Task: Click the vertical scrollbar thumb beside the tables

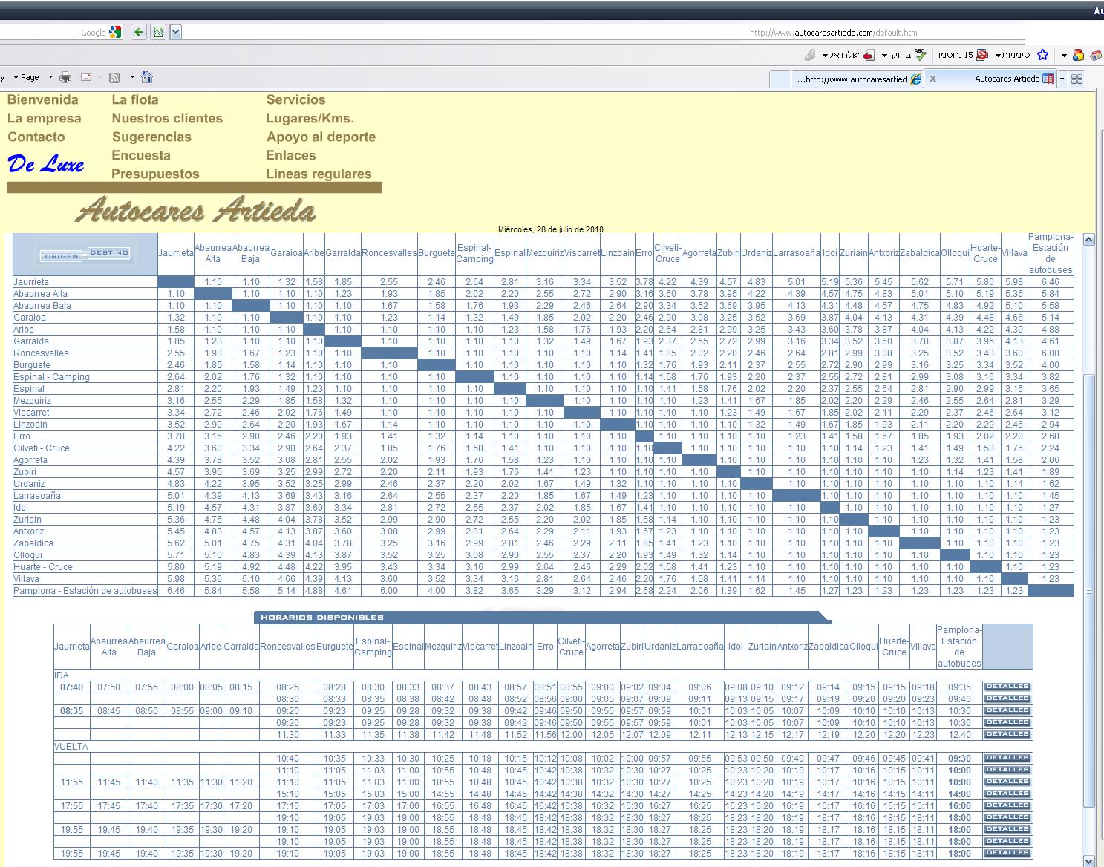Action: click(x=1089, y=590)
